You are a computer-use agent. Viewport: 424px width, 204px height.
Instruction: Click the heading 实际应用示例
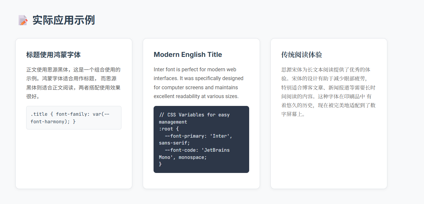pos(64,20)
